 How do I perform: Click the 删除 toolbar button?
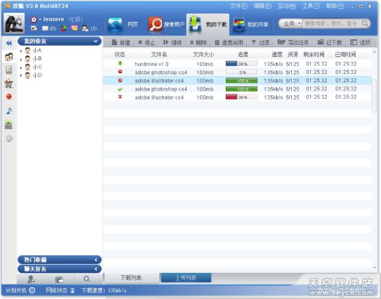pos(198,43)
